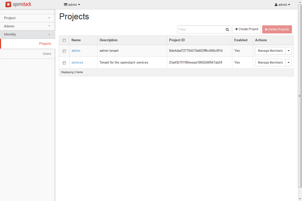Open actions dropdown arrow for admin project
The width and height of the screenshot is (302, 201).
[288, 51]
